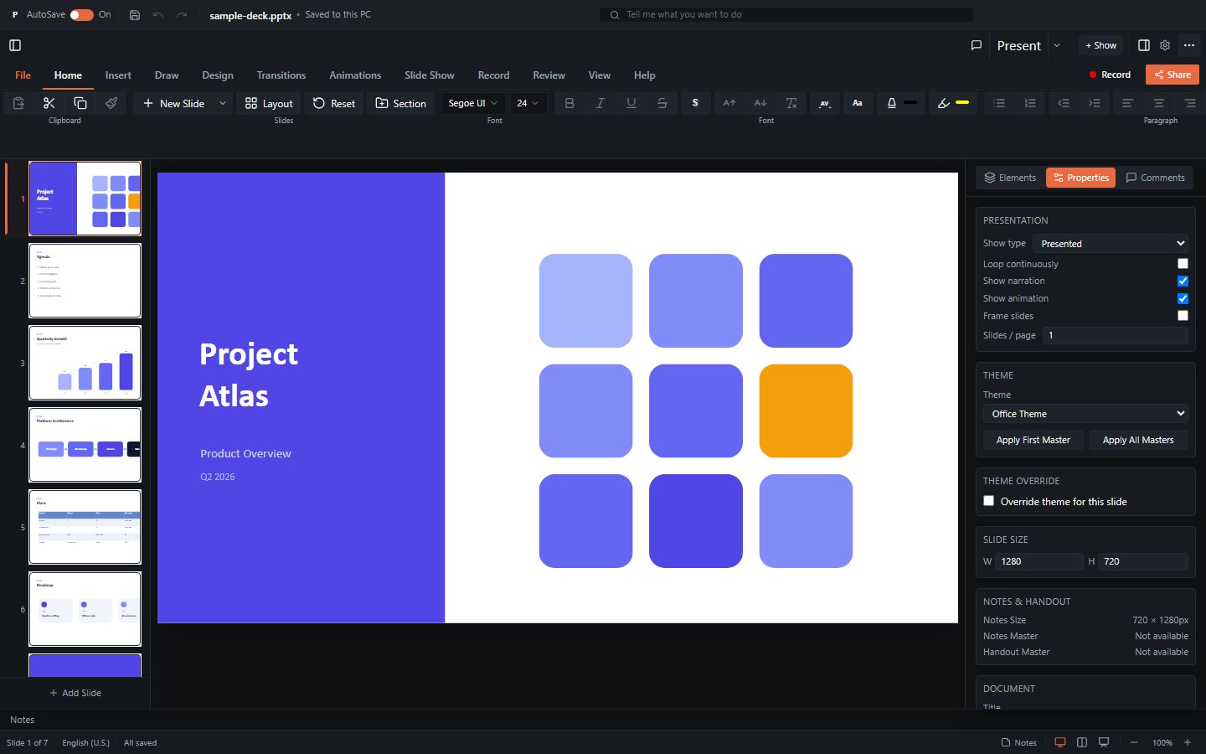The width and height of the screenshot is (1206, 754).
Task: Open the Transitions tab
Action: (x=281, y=75)
